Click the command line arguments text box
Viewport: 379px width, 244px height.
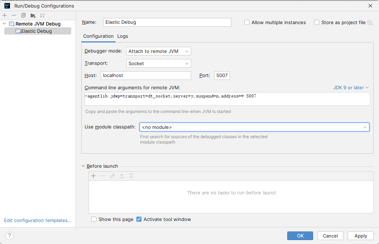227,99
